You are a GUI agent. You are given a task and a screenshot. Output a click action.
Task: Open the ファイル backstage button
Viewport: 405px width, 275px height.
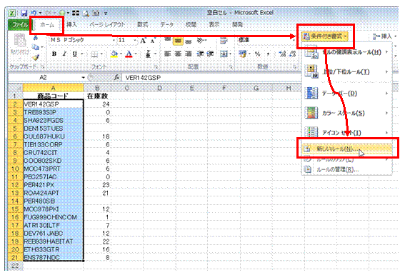point(20,25)
